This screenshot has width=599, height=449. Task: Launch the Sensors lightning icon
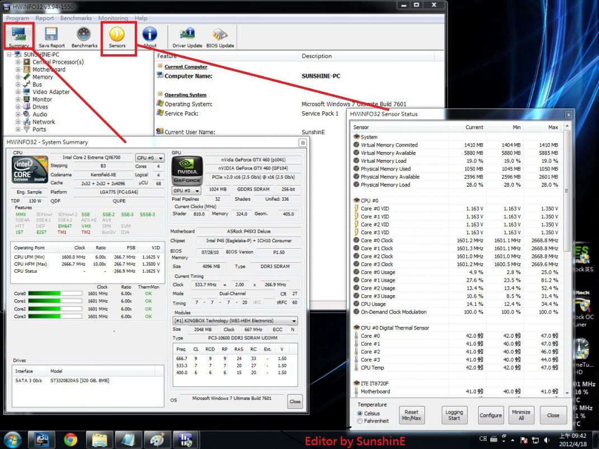pyautogui.click(x=117, y=37)
